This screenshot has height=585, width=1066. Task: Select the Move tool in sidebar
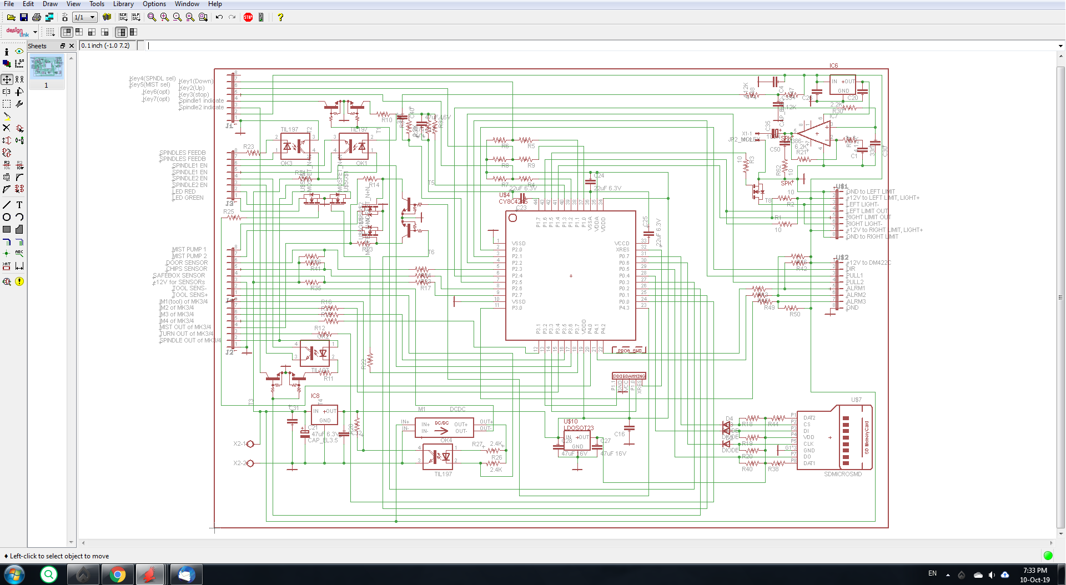pos(7,79)
